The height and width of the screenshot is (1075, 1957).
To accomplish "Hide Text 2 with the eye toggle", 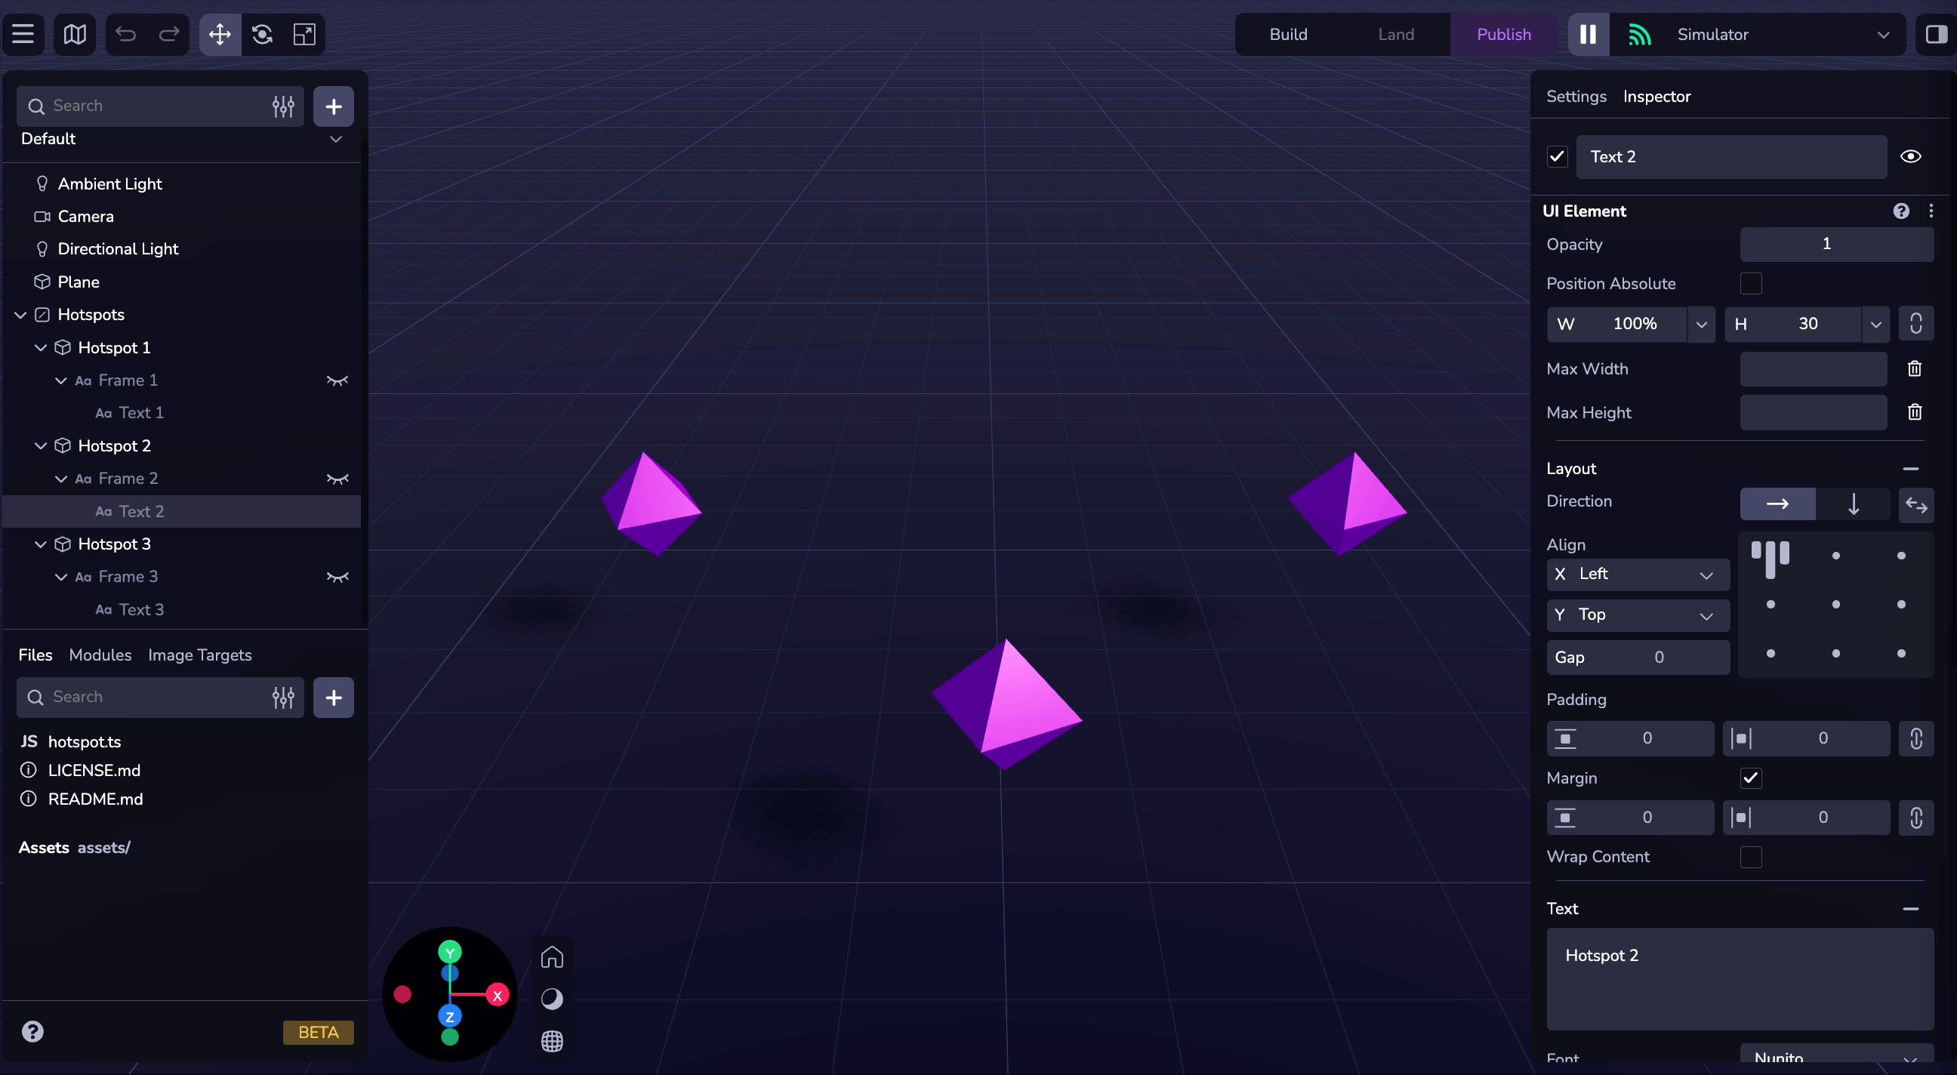I will 1911,156.
